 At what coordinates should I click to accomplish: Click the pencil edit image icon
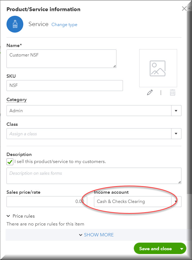click(x=150, y=93)
